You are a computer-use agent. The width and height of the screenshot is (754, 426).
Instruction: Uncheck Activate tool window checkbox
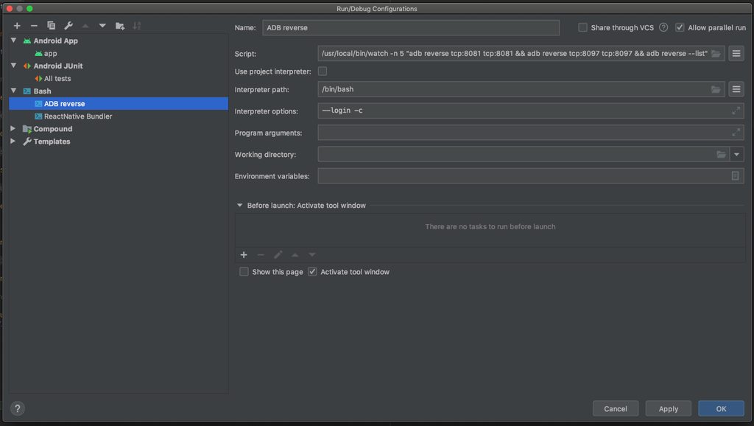(312, 272)
